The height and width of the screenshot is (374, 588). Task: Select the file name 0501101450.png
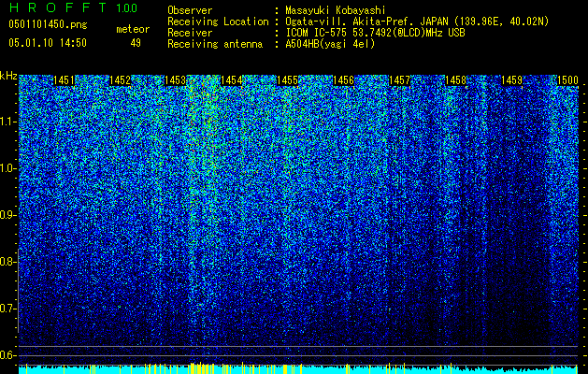coord(48,25)
